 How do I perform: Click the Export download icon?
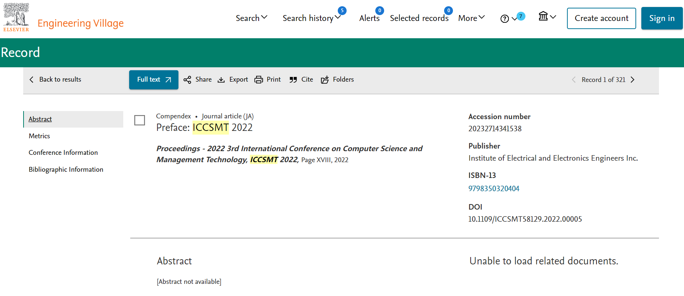(221, 80)
